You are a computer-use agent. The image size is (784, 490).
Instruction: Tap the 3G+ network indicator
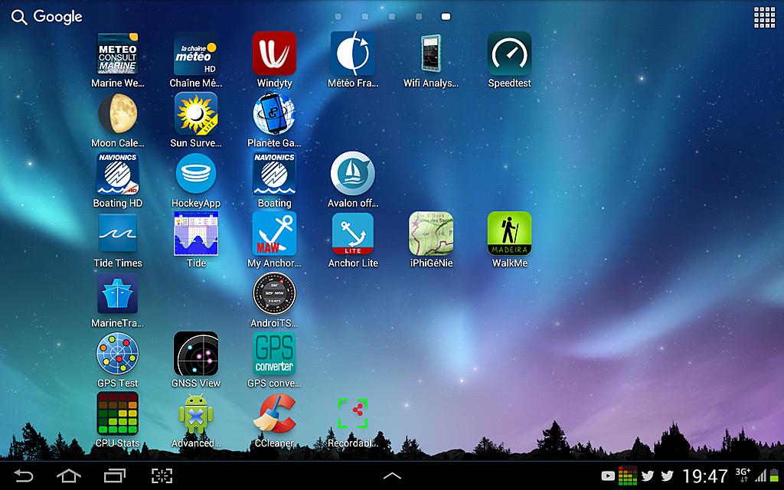[743, 475]
